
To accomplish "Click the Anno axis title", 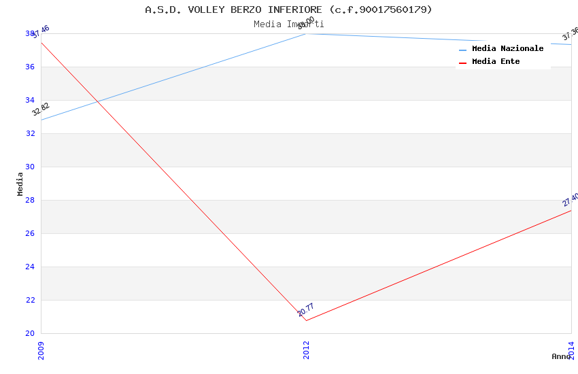I will (561, 356).
